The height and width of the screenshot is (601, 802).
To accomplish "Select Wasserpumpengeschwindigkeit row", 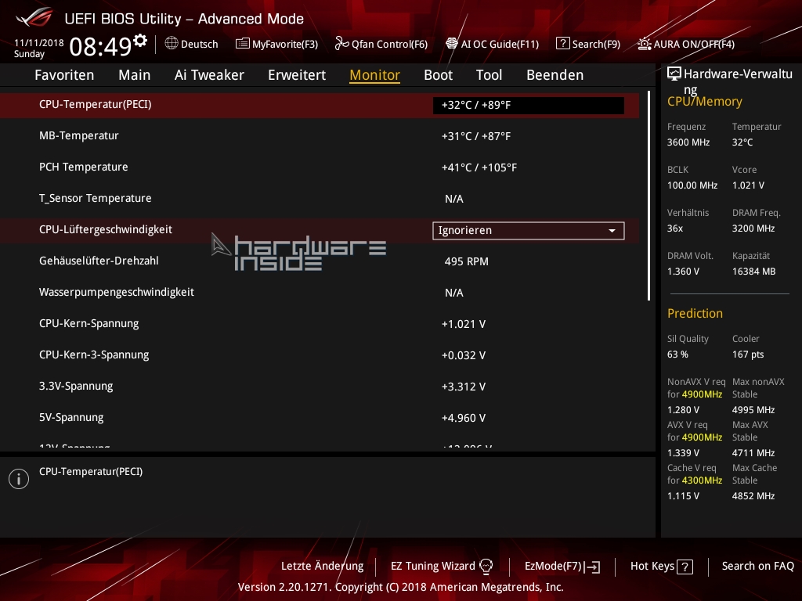I will 320,293.
